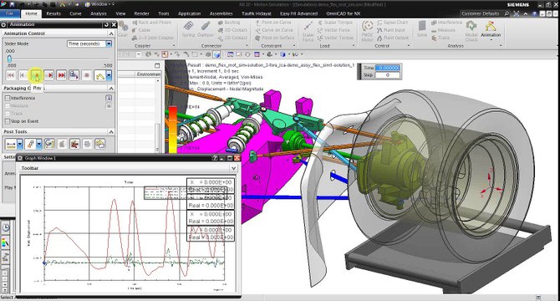Click the Measure settings icon button
Image resolution: width=560 pixels, height=301 pixels.
coord(109,105)
